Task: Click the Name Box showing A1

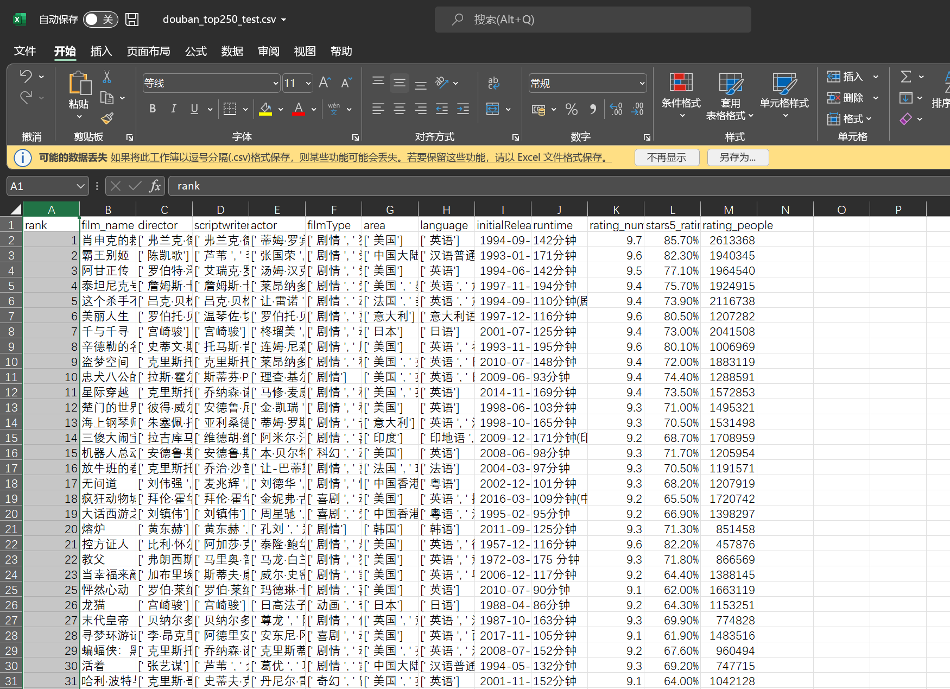Action: click(47, 186)
